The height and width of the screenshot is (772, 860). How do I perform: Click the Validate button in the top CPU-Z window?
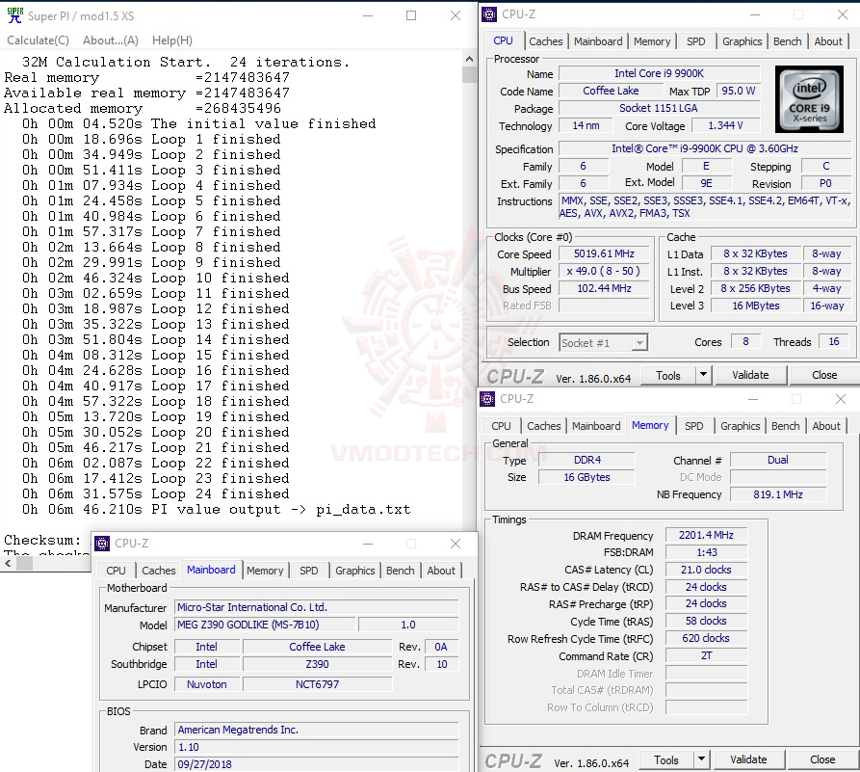750,374
